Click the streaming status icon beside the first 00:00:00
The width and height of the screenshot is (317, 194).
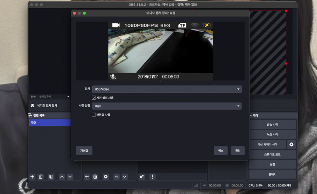tap(204, 185)
